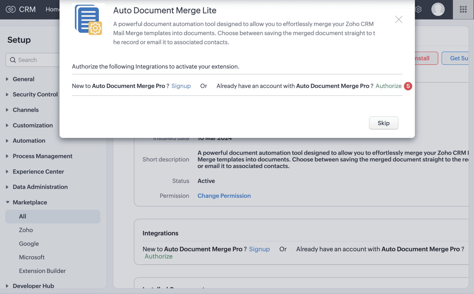This screenshot has width=474, height=294.
Task: Open the settings gear icon in header
Action: [x=418, y=9]
